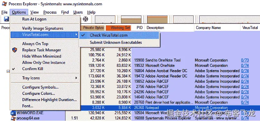Sort by the Private Bytes column header
The image size is (260, 122).
coord(93,28)
